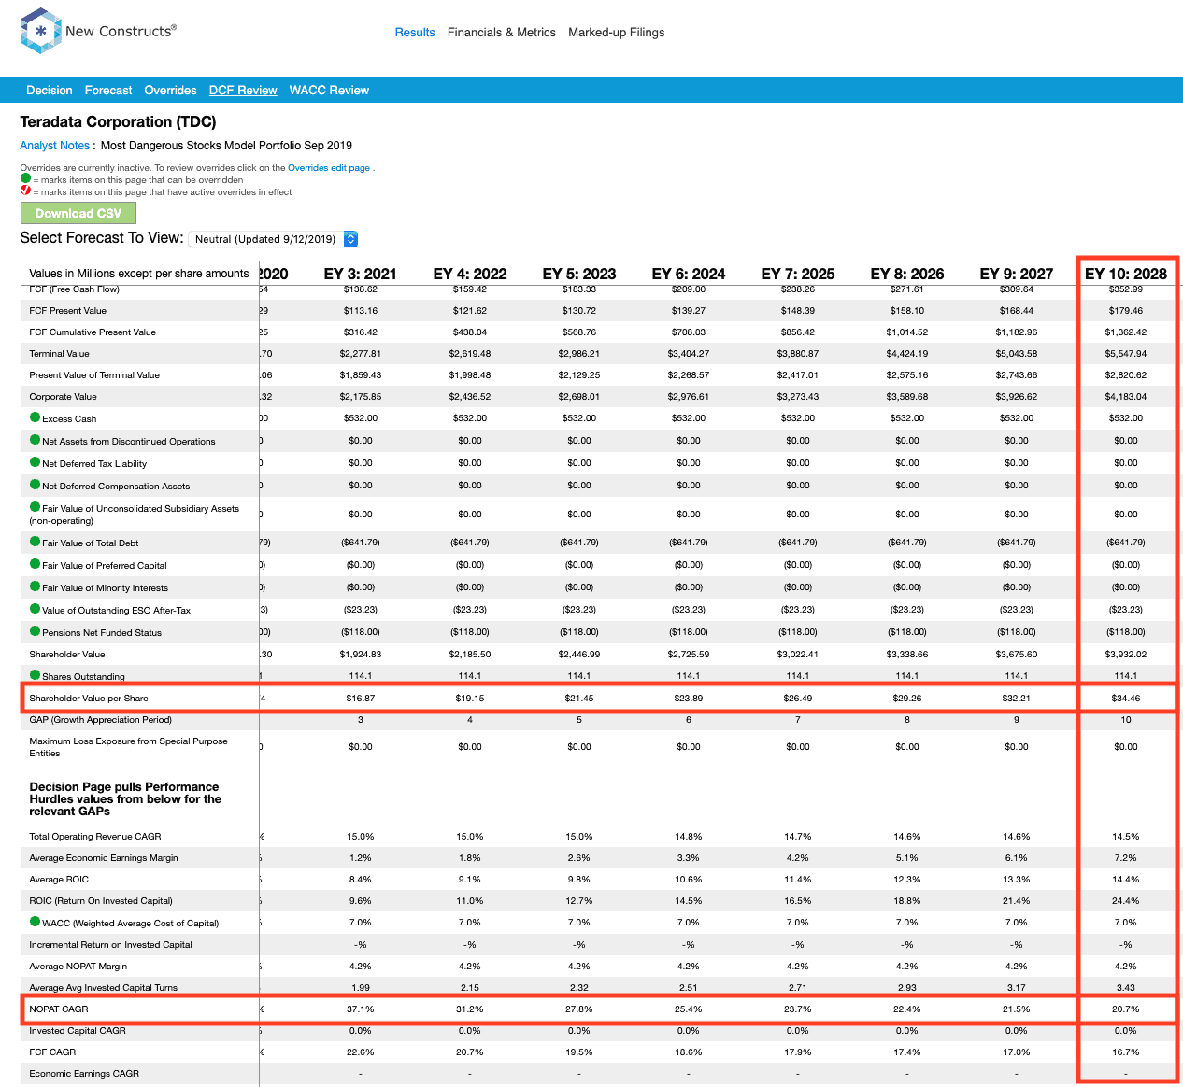The width and height of the screenshot is (1183, 1087).
Task: Click the Terminal Value row label
Action: 60,354
